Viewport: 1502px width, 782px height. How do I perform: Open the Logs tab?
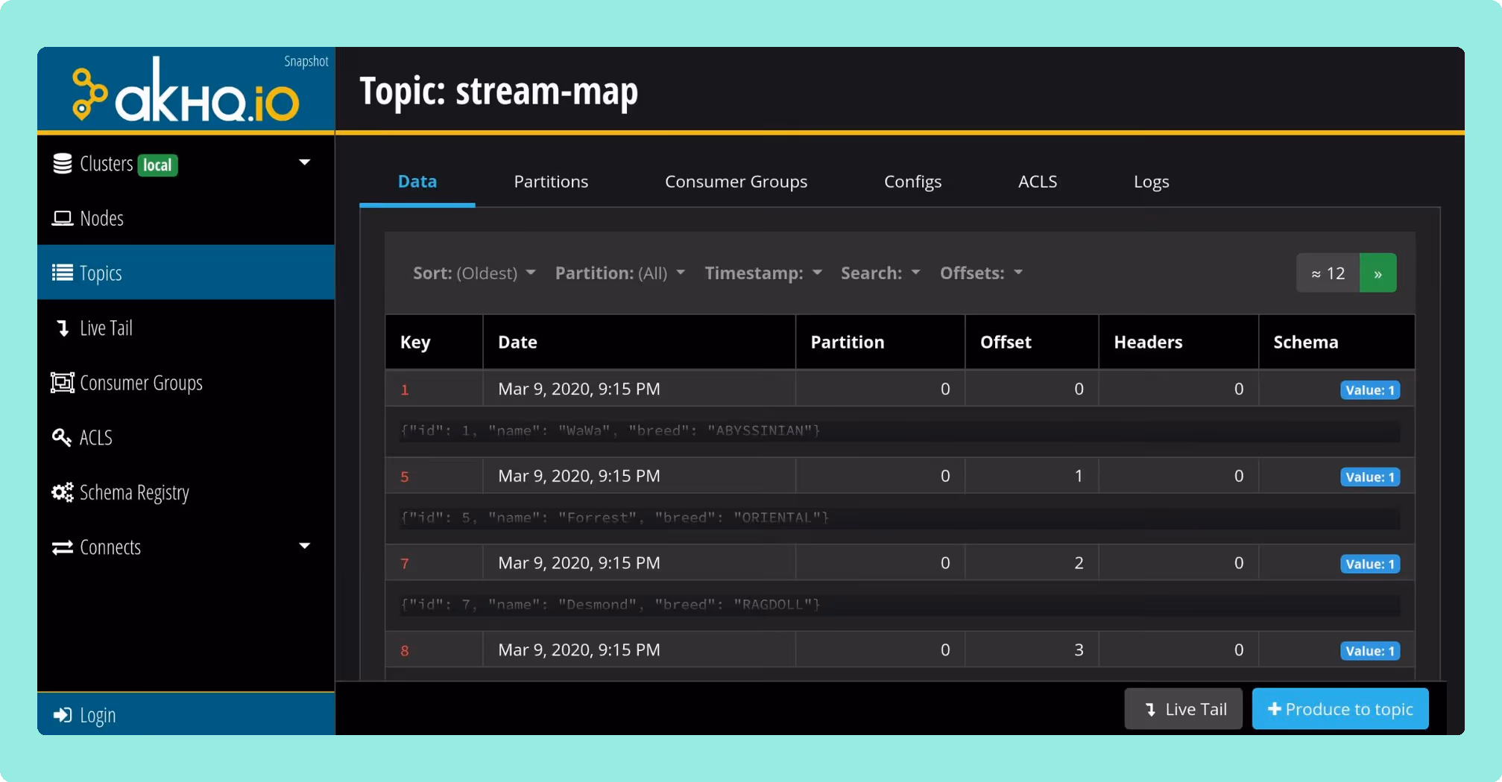[x=1151, y=182]
